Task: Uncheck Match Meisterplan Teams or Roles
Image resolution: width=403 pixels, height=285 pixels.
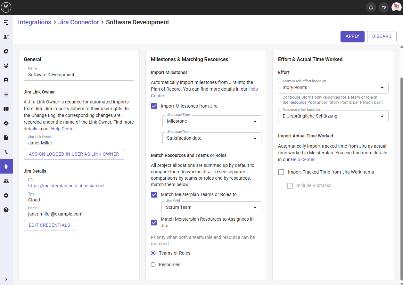Action: click(x=154, y=194)
